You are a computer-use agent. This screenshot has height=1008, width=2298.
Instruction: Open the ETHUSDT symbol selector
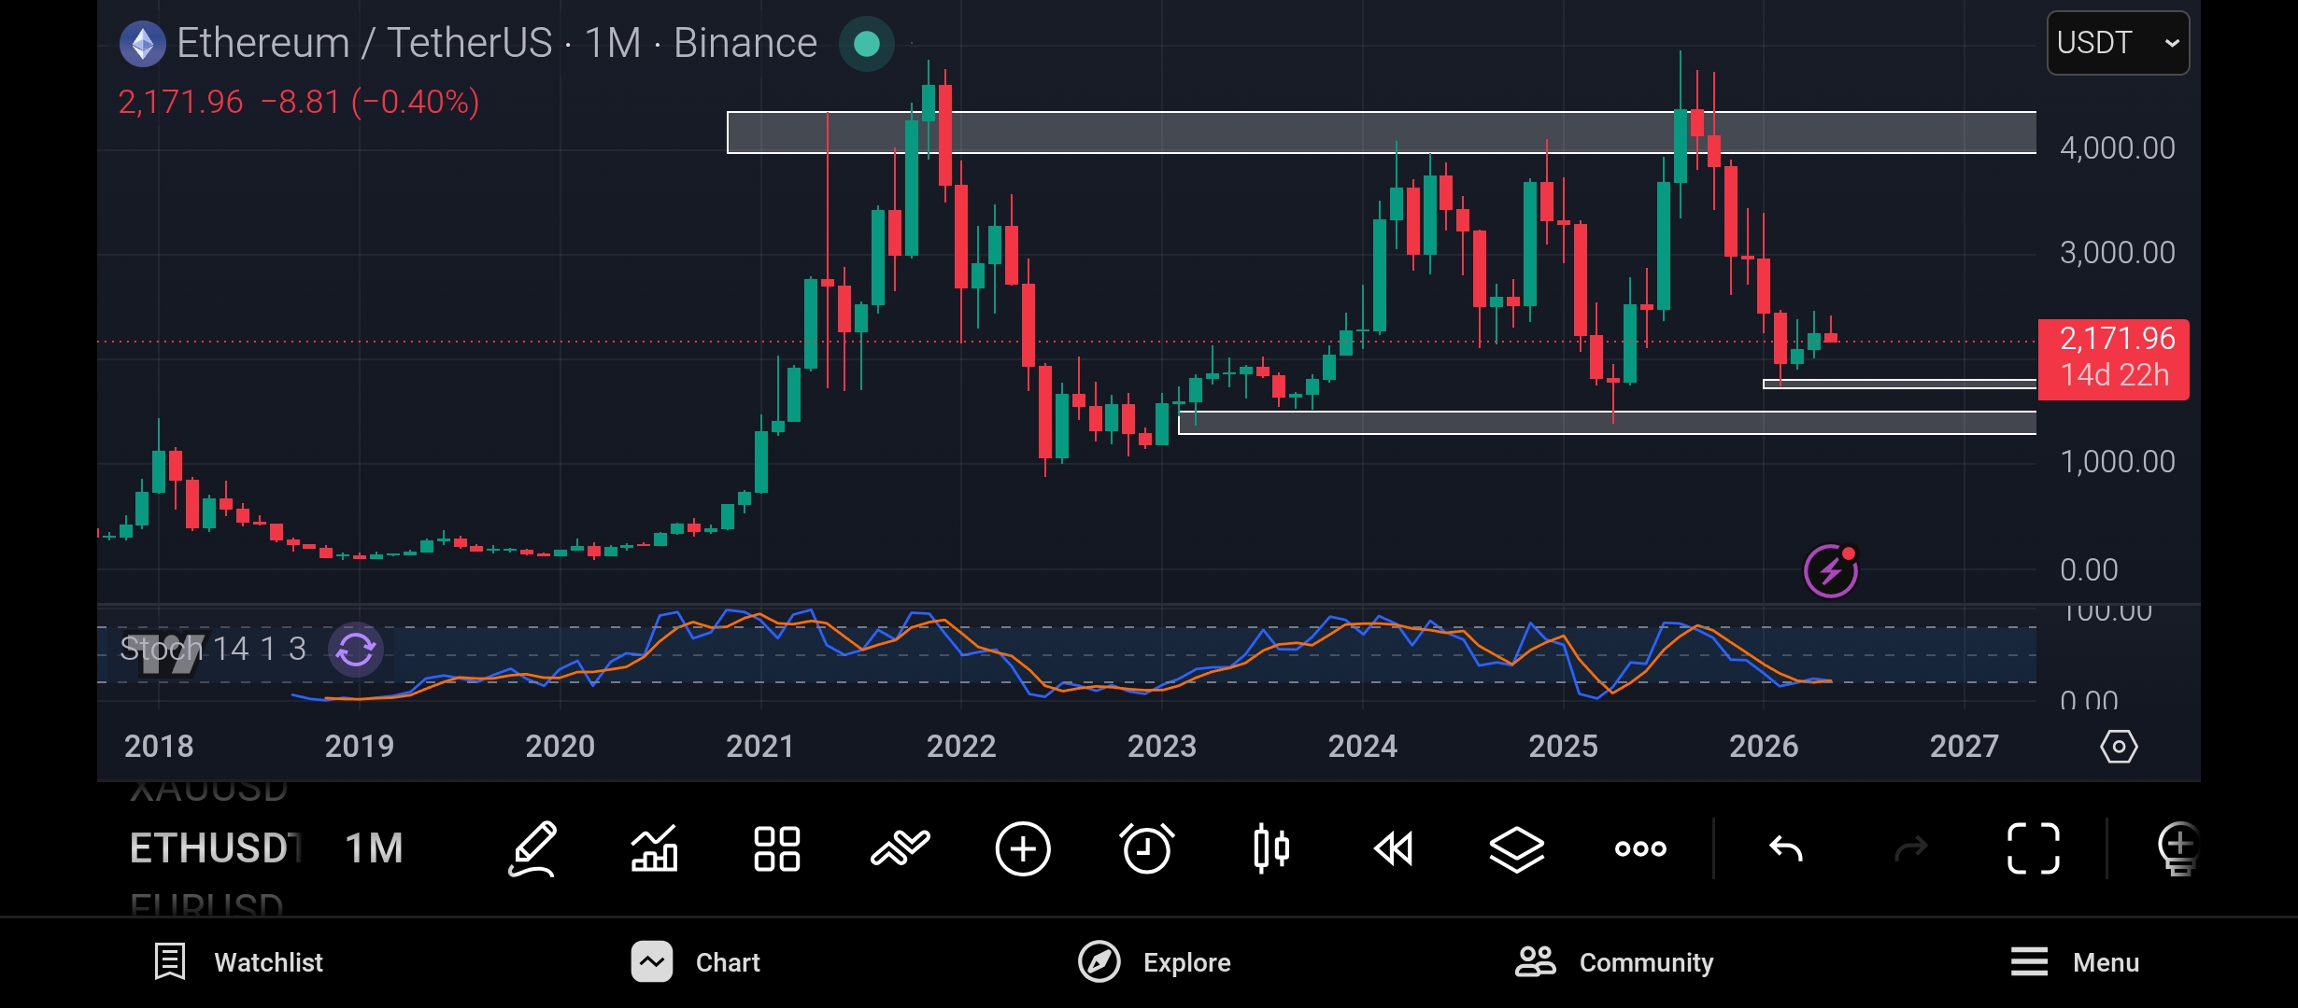(216, 848)
